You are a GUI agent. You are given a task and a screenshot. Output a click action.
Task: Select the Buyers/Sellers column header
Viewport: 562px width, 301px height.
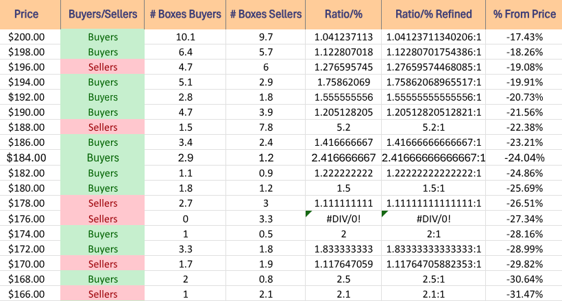(x=102, y=14)
